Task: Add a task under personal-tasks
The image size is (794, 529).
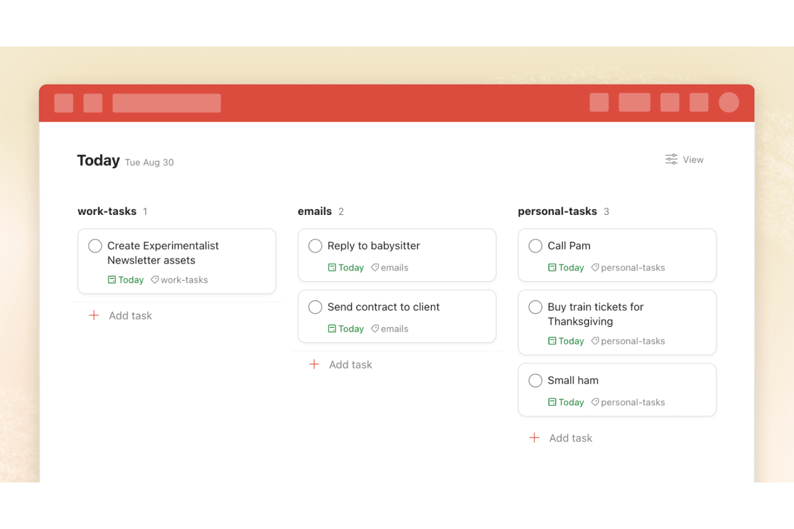Action: [570, 438]
